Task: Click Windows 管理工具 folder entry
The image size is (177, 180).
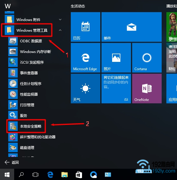Action: (x=33, y=30)
